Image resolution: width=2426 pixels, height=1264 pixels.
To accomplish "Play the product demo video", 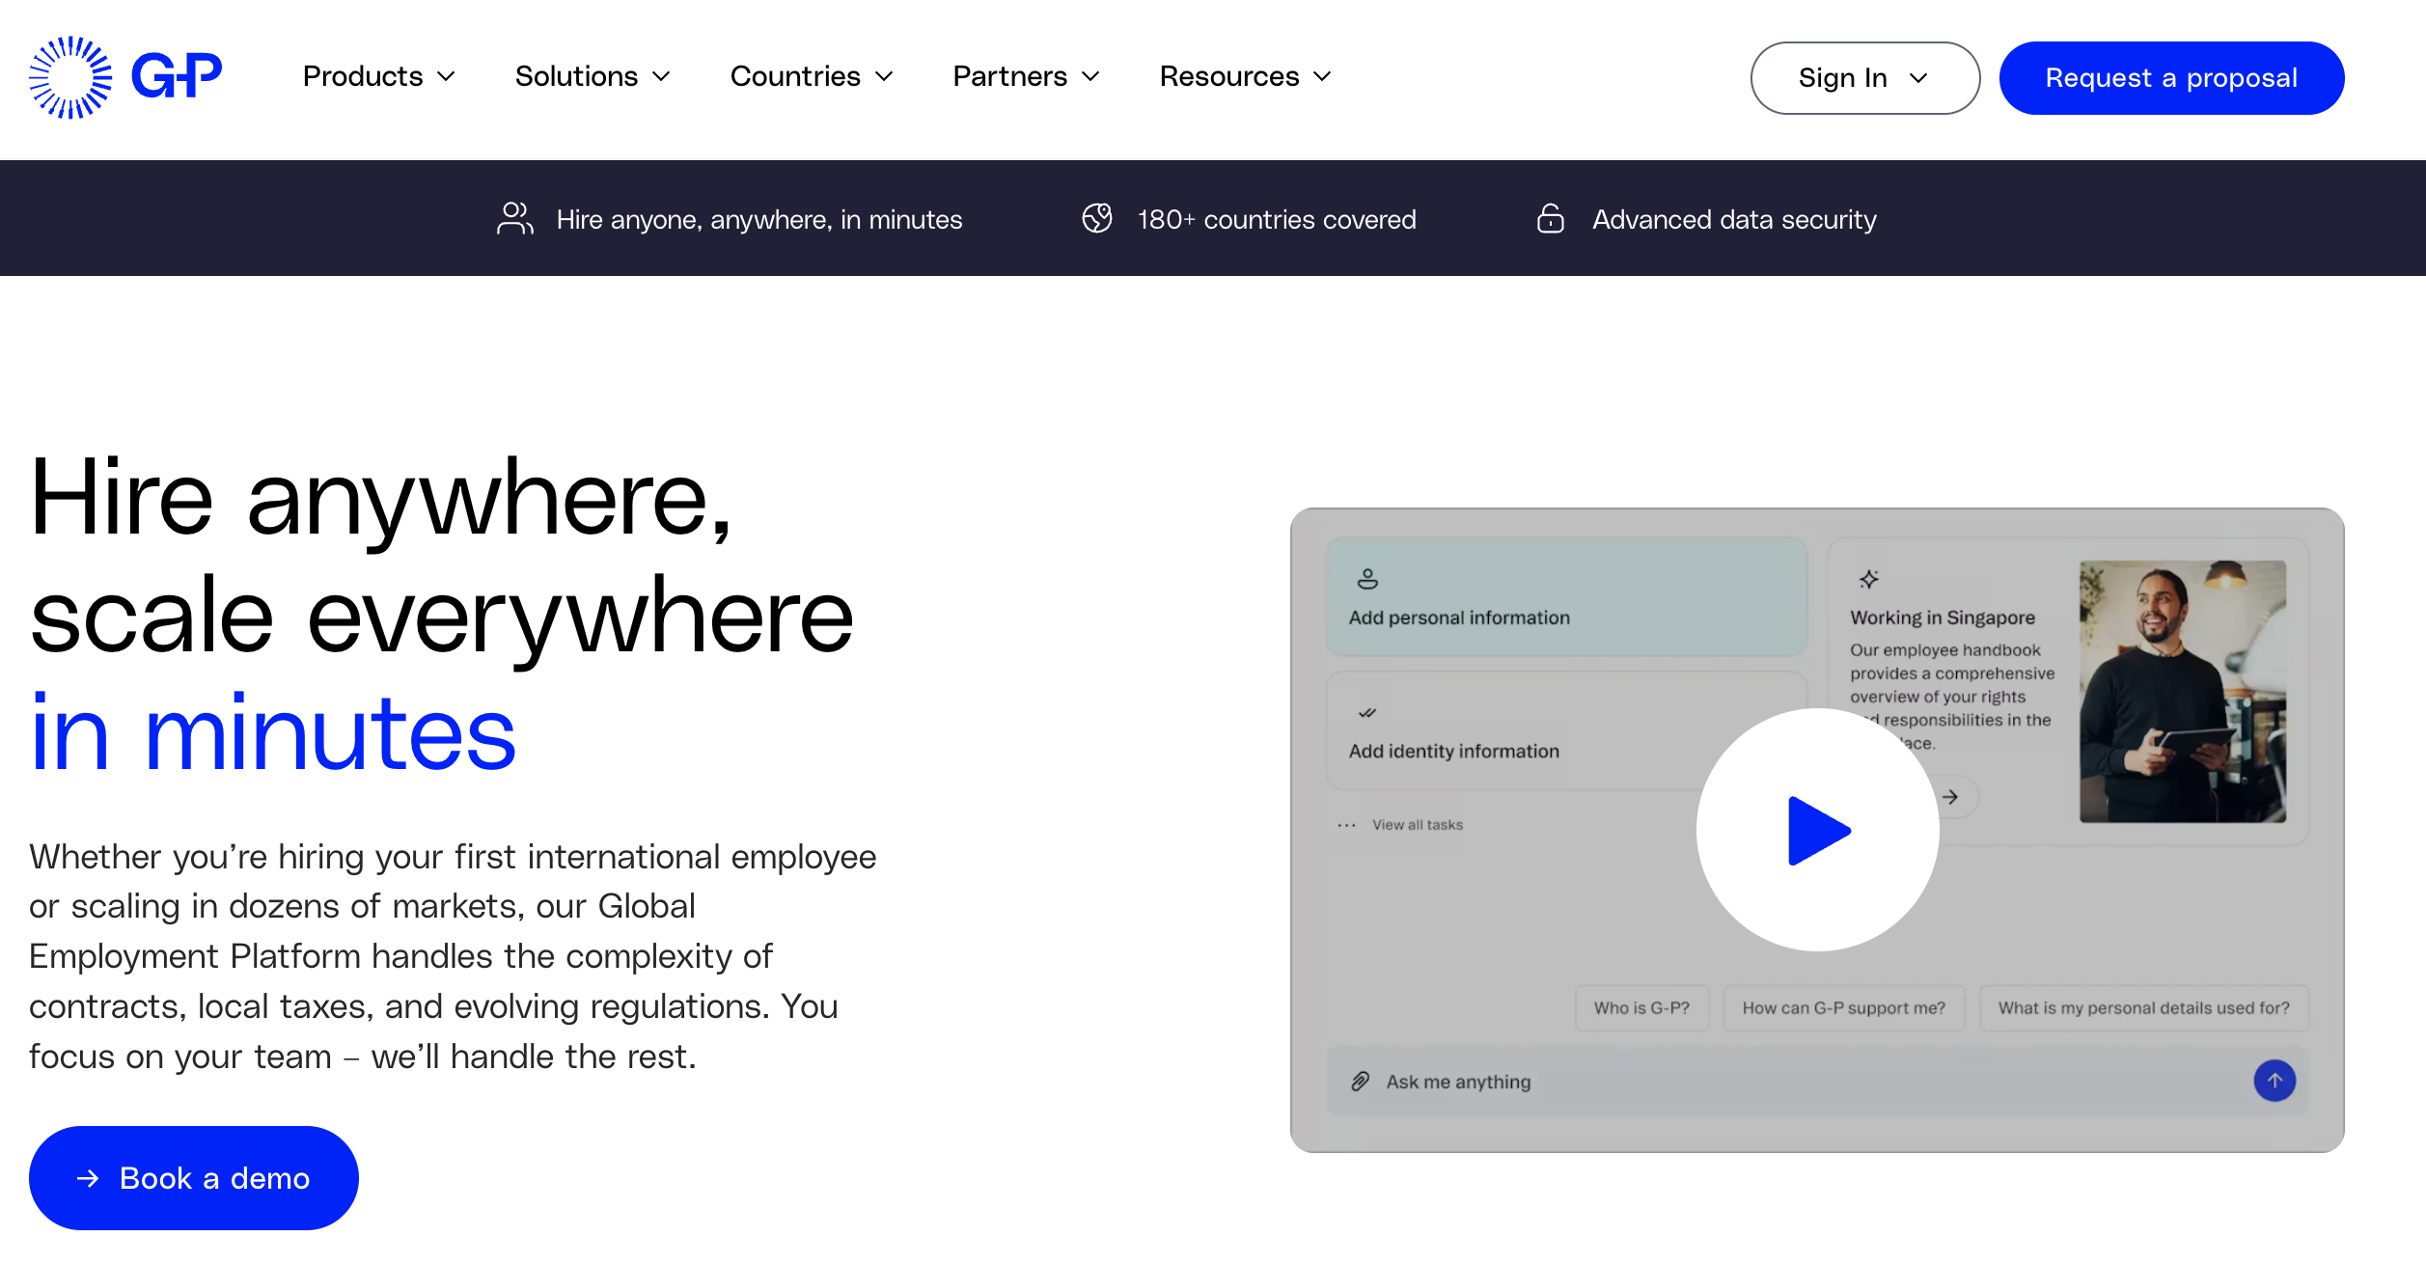I will point(1818,830).
